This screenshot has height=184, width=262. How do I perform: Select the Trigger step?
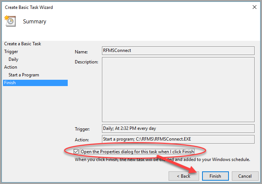[x=11, y=52]
